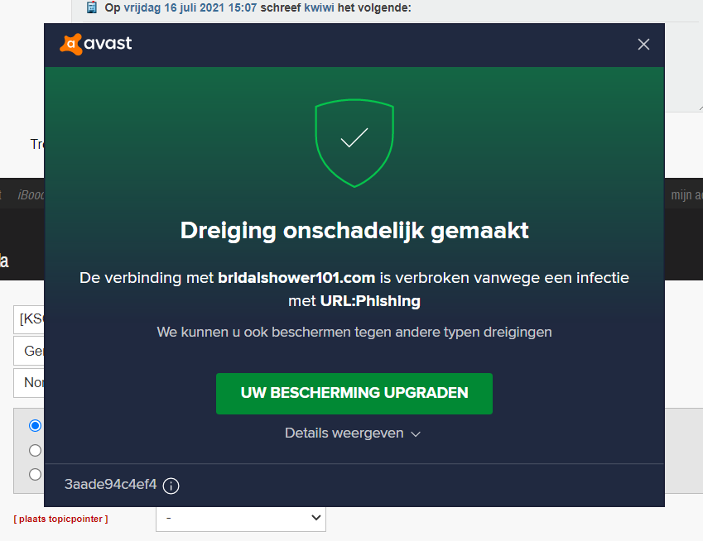This screenshot has width=703, height=541.
Task: Open the topicpointer dropdown showing dash
Action: pyautogui.click(x=241, y=518)
